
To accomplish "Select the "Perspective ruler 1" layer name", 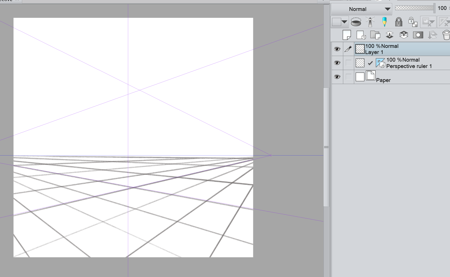I will pos(409,66).
